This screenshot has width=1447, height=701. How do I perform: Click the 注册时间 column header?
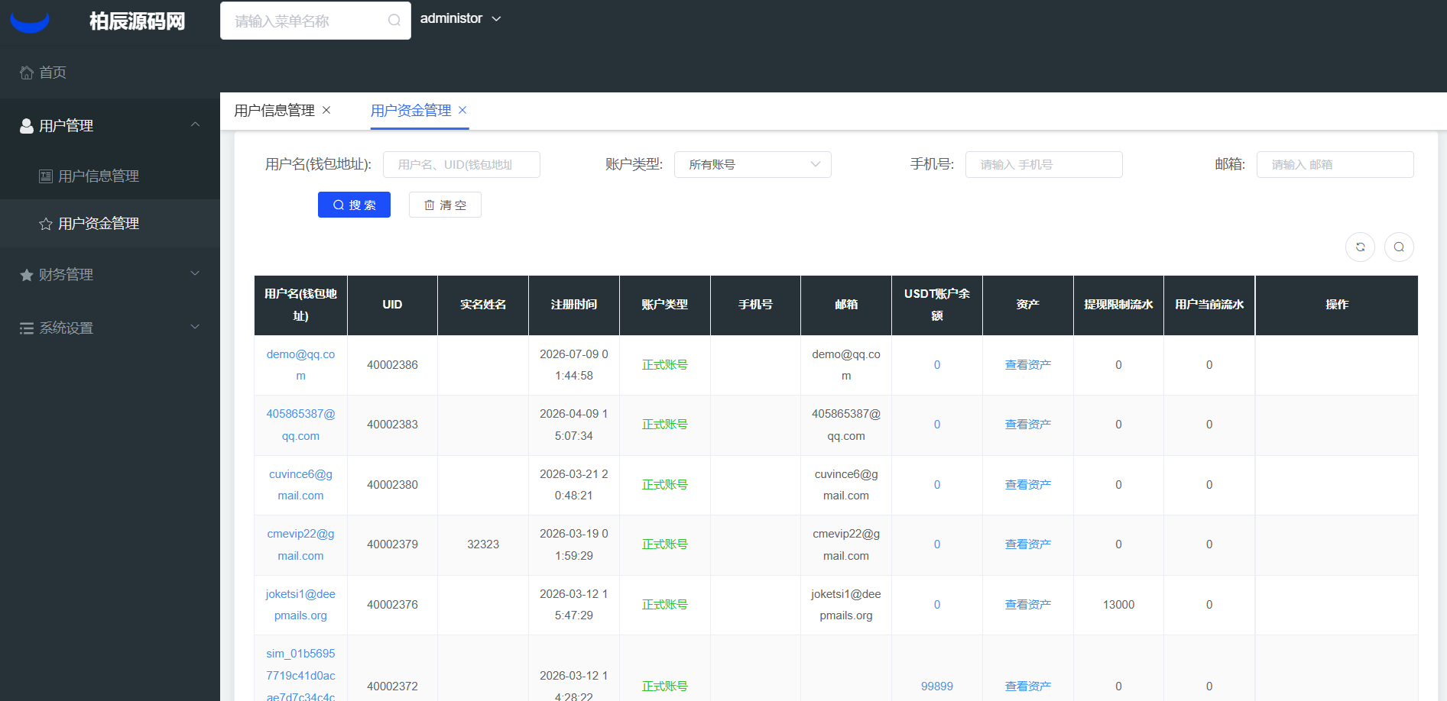(x=574, y=305)
